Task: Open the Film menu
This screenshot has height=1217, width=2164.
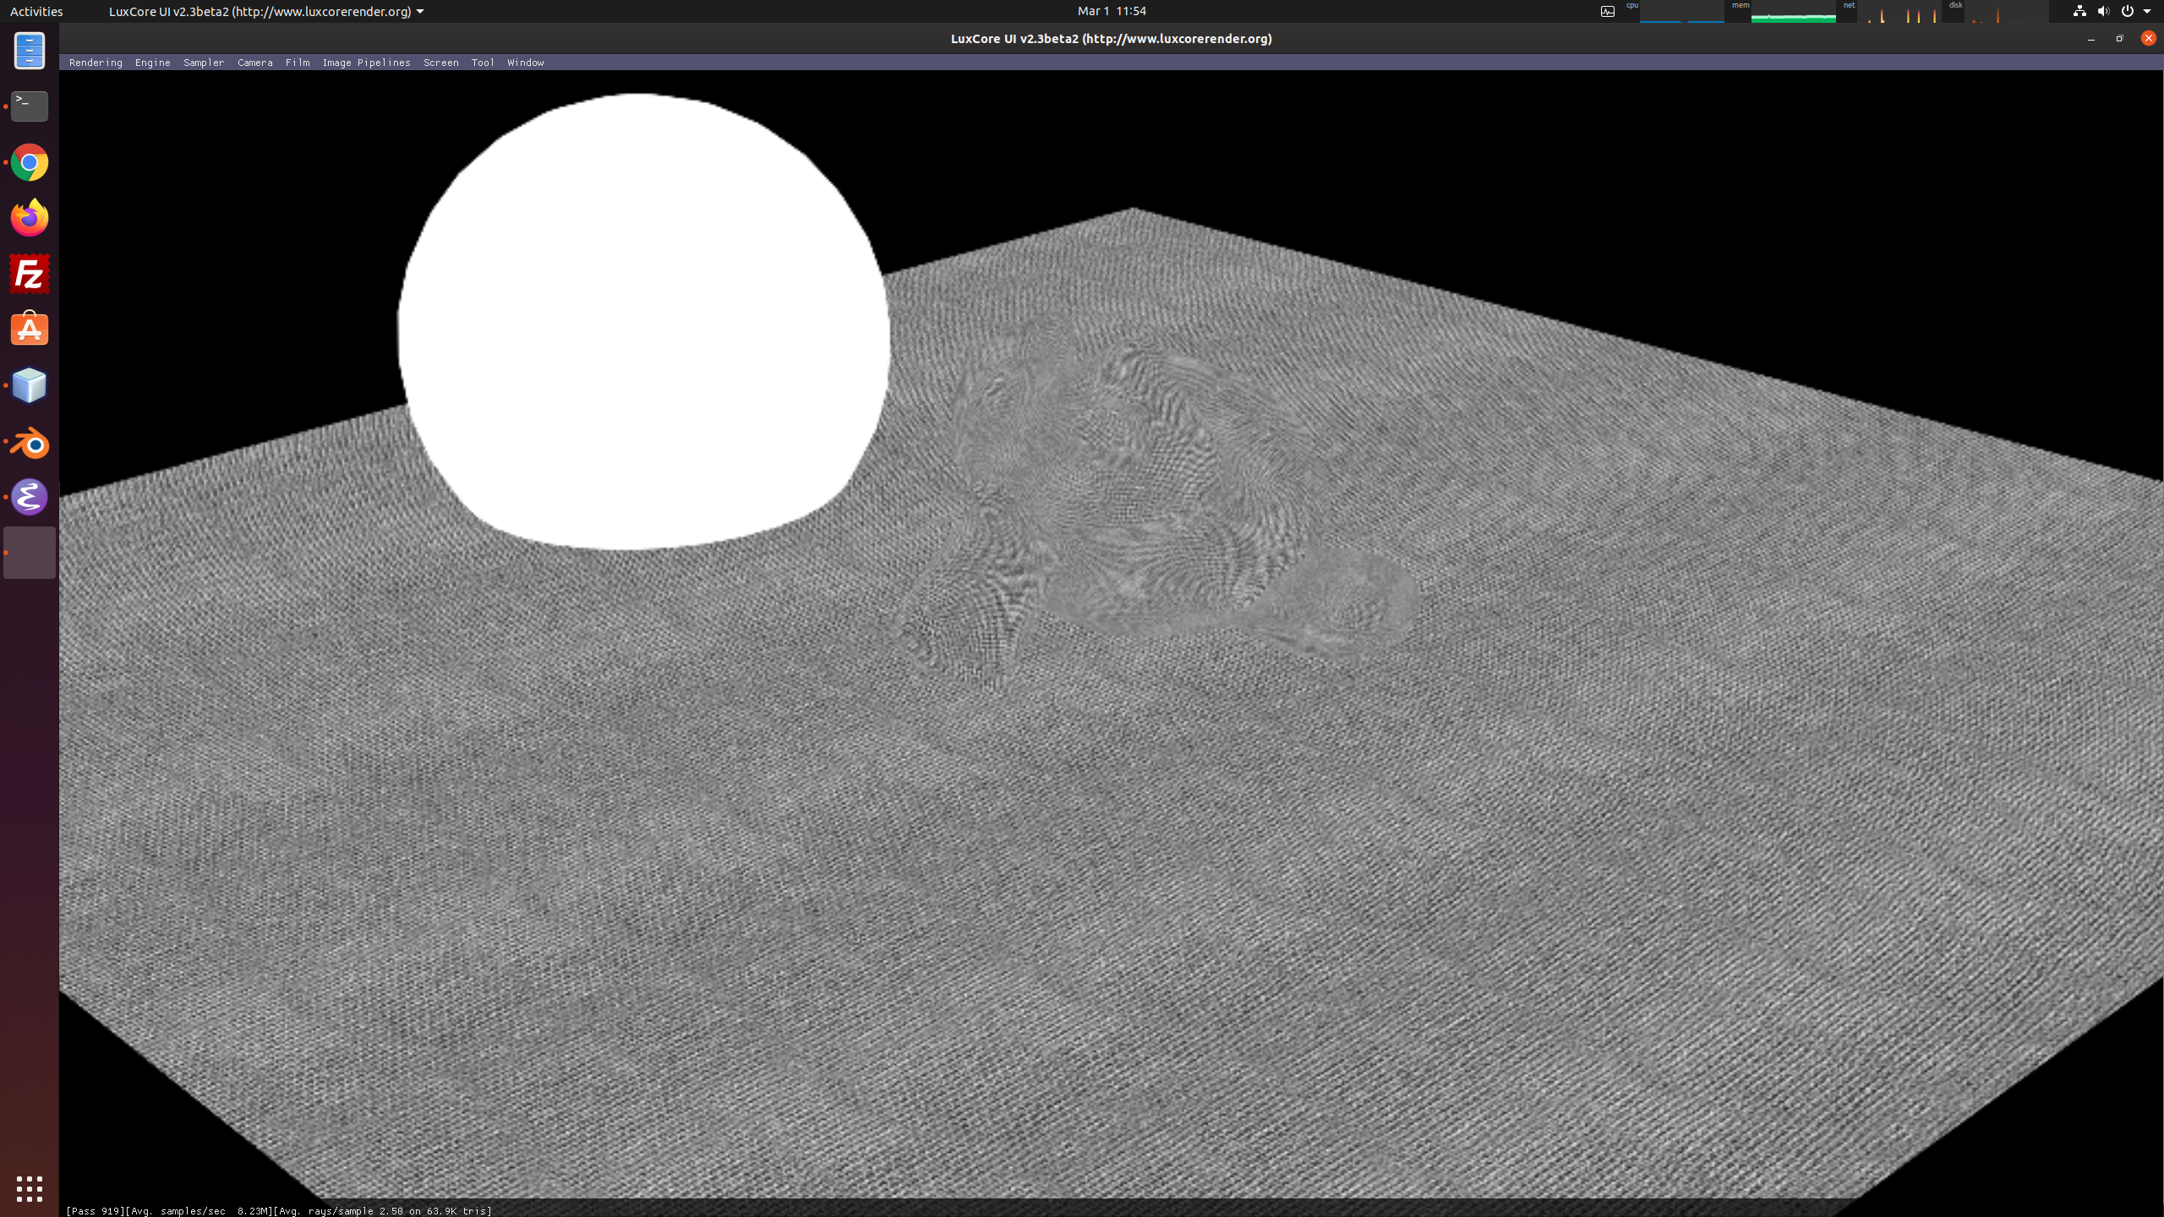Action: (297, 63)
